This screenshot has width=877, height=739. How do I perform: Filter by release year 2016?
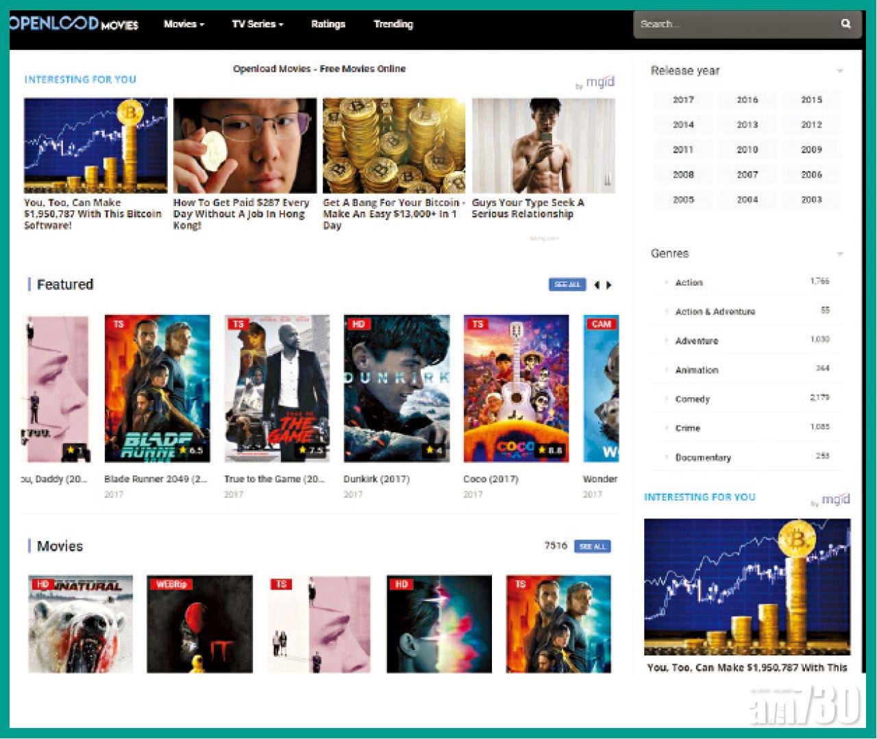coord(747,100)
